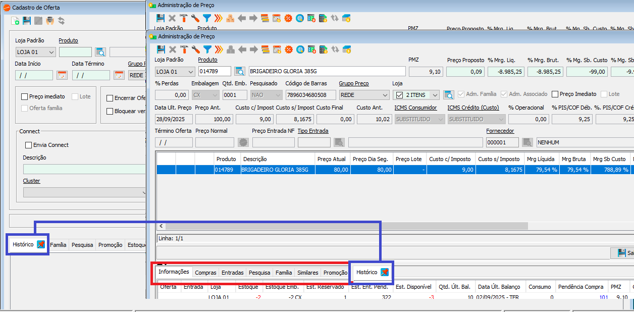Toggle Preço Imediato checkbox in price administration
634x312 pixels.
(555, 94)
